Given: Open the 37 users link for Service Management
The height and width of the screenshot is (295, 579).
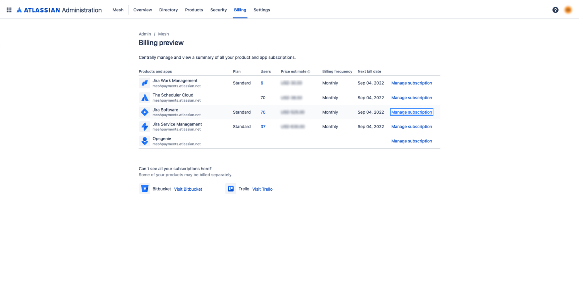Looking at the screenshot, I should pyautogui.click(x=263, y=127).
